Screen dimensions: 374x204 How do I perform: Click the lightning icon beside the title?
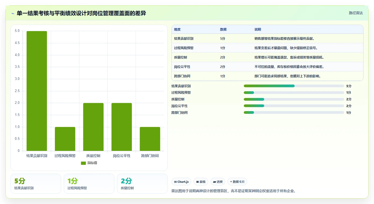[x=13, y=13]
